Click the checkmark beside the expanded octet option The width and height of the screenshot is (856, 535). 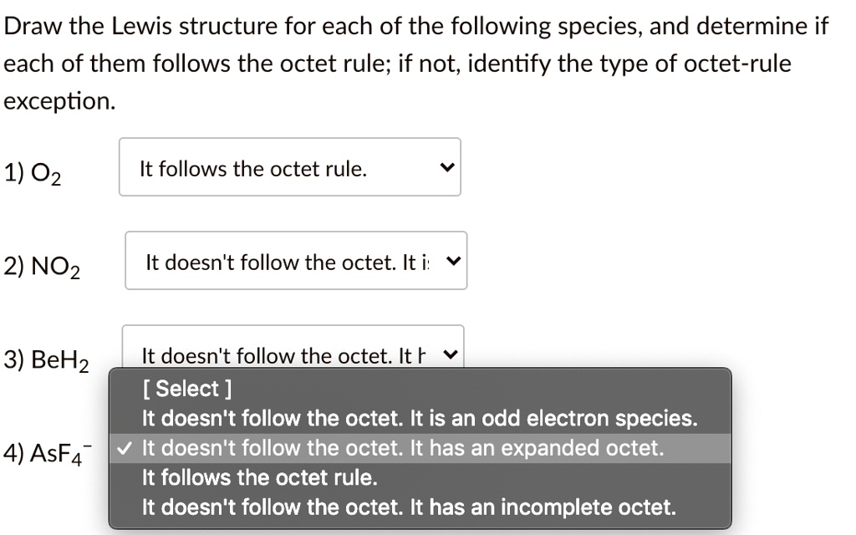[x=124, y=448]
